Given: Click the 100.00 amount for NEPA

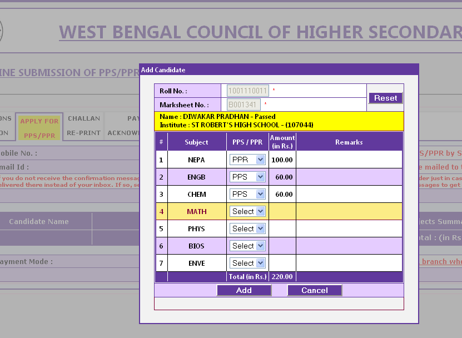Looking at the screenshot, I should [x=282, y=160].
